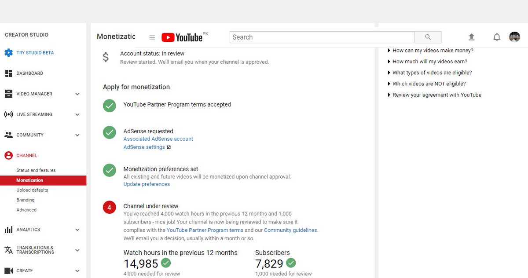Screen dimensions: 528x278
Task: Click the 'Apply for monetization' heading
Action: 136,87
